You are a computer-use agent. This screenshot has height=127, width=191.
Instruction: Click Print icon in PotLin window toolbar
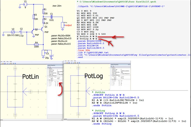[x=13, y=64]
